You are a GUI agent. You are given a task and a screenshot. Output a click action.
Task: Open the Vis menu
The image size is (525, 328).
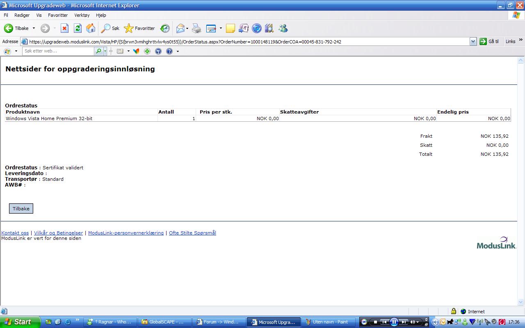[x=39, y=15]
